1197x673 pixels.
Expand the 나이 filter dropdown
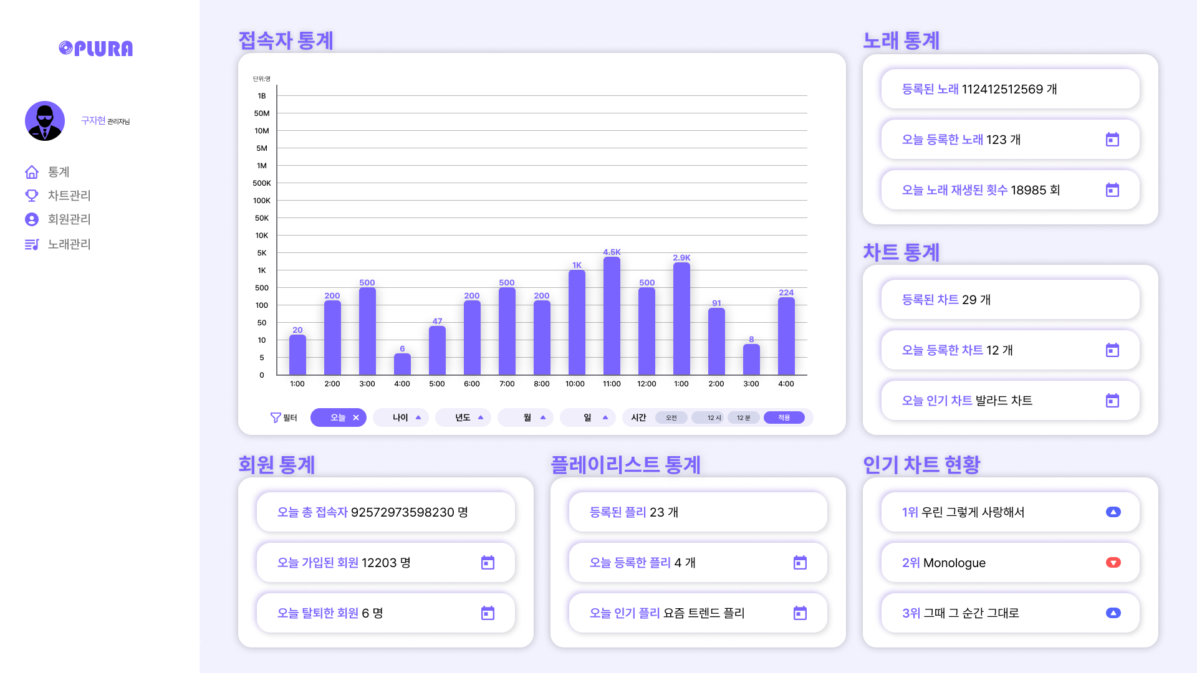[418, 418]
